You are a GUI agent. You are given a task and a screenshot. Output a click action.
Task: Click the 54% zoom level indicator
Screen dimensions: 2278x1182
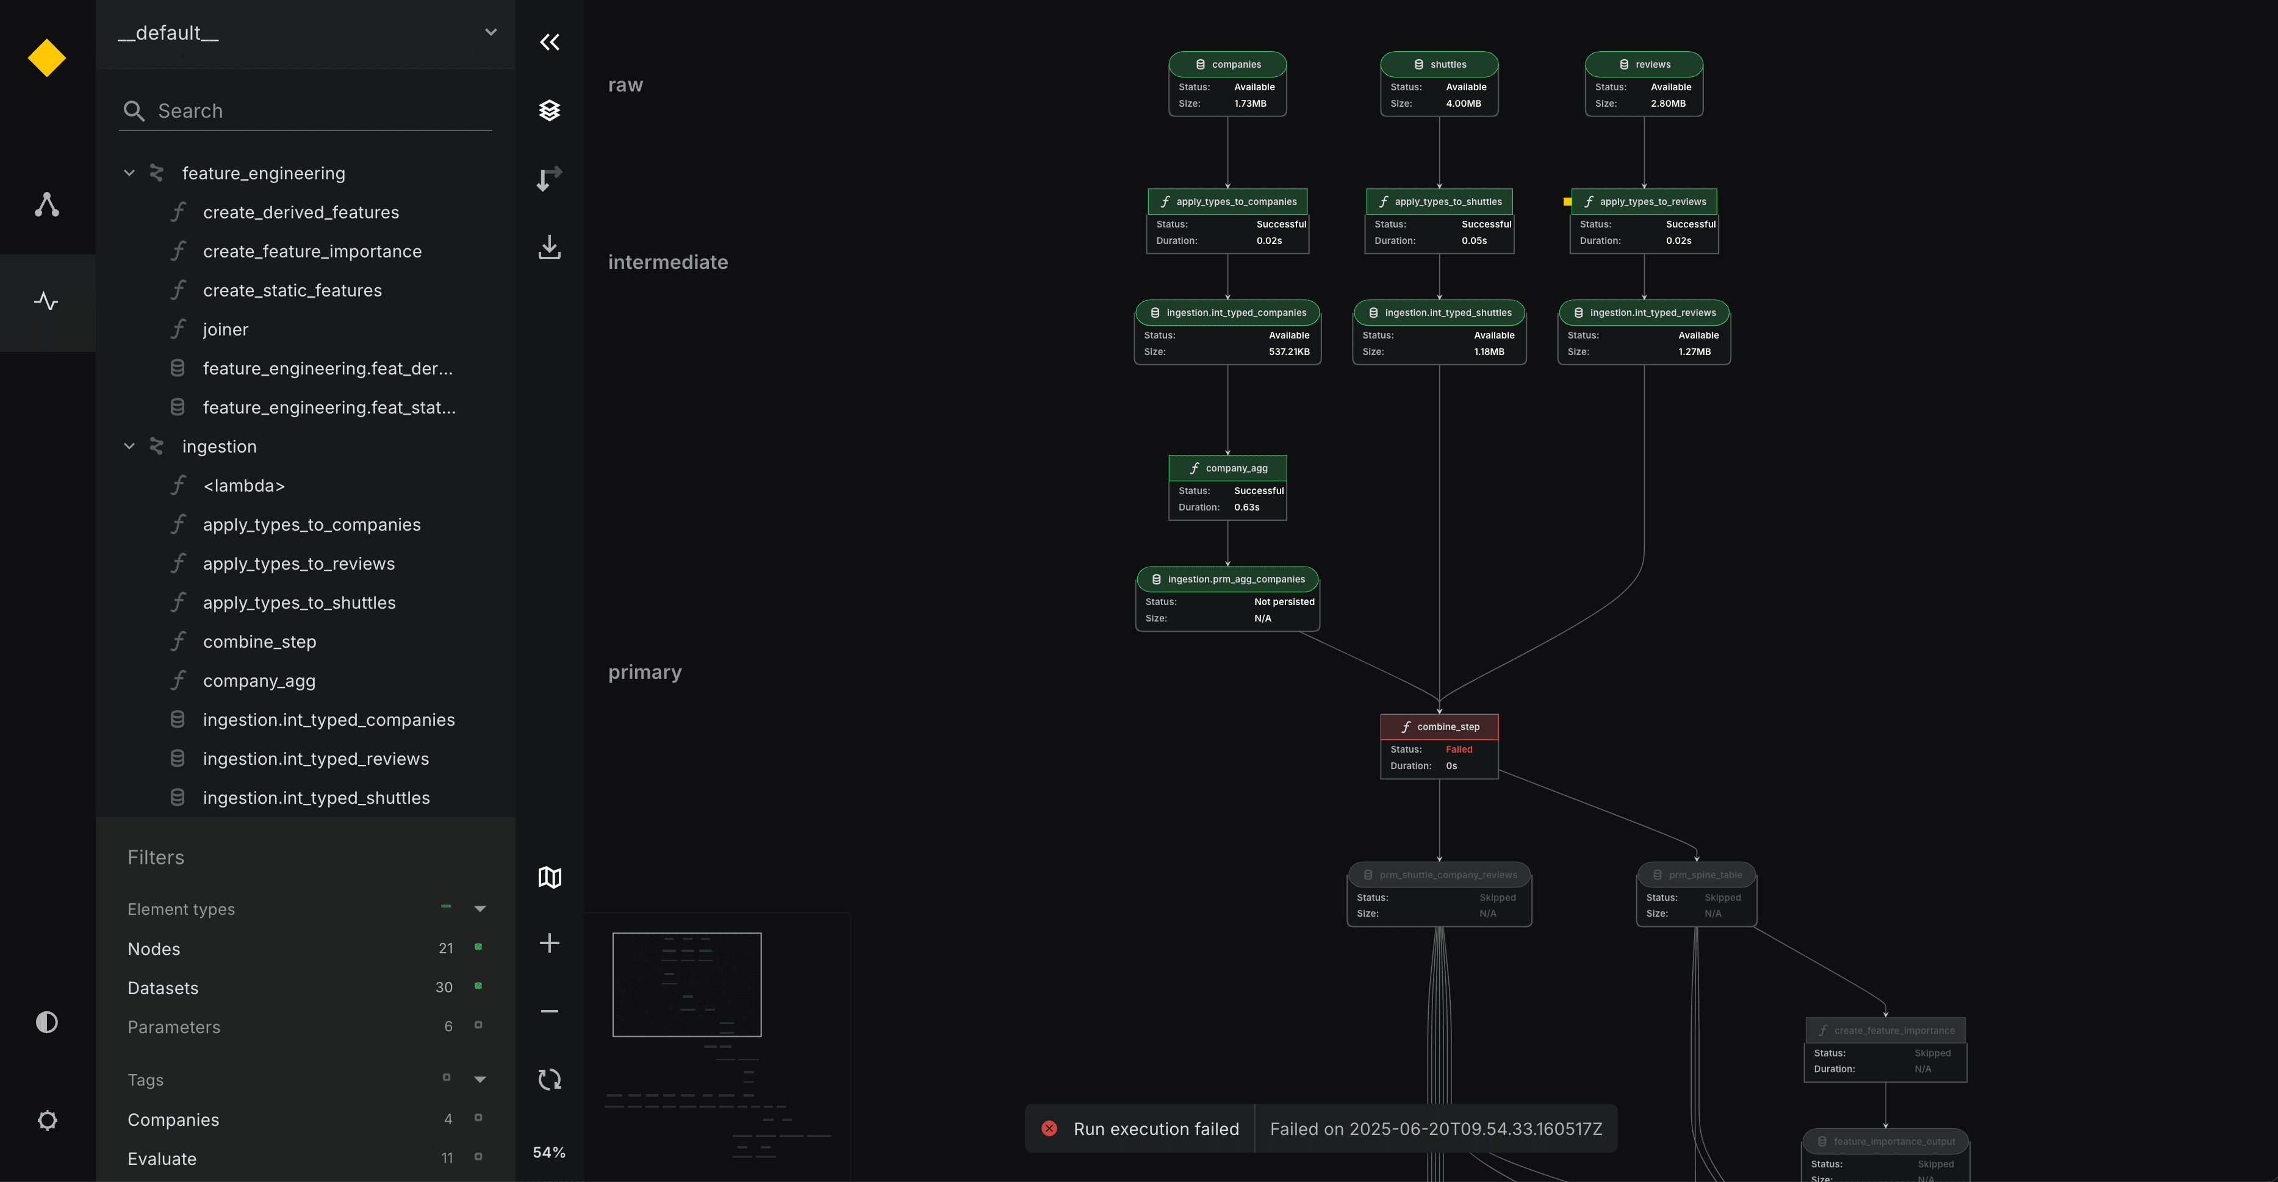tap(549, 1152)
